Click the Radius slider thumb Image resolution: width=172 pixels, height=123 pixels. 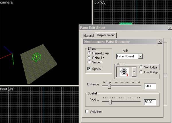pos(110,101)
